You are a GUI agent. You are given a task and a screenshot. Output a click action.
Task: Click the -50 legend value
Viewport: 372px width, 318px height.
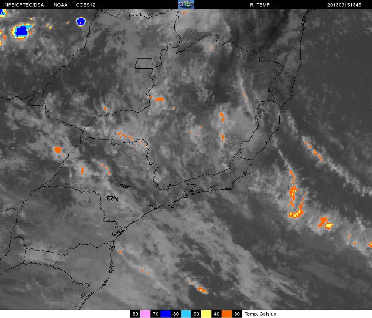point(196,314)
